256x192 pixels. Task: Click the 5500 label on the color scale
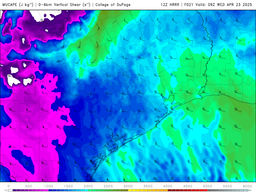coord(228,186)
